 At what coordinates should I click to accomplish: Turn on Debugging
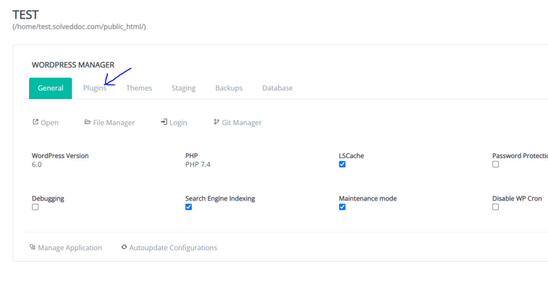[35, 207]
